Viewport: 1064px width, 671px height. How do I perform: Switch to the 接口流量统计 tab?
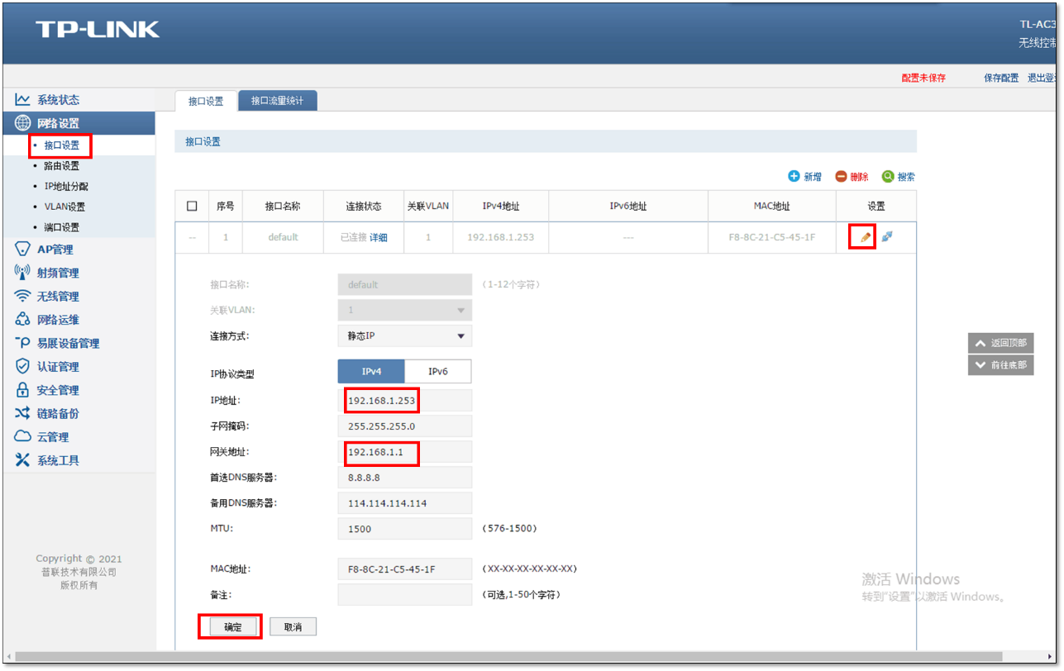click(276, 100)
